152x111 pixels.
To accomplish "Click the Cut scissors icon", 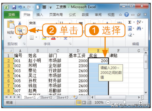I will click(20, 23).
